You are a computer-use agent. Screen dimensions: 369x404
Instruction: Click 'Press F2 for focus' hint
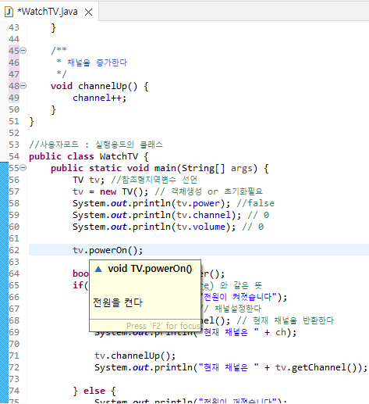tap(163, 326)
